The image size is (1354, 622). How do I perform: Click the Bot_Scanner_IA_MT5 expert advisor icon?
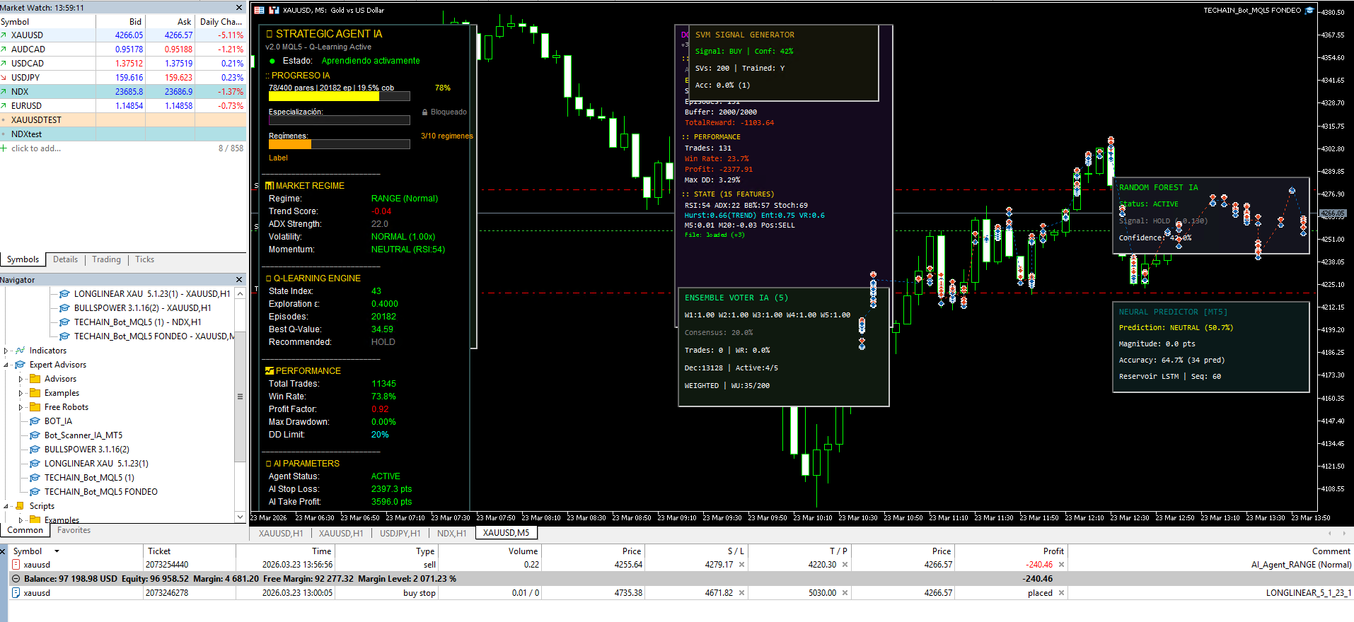(35, 435)
